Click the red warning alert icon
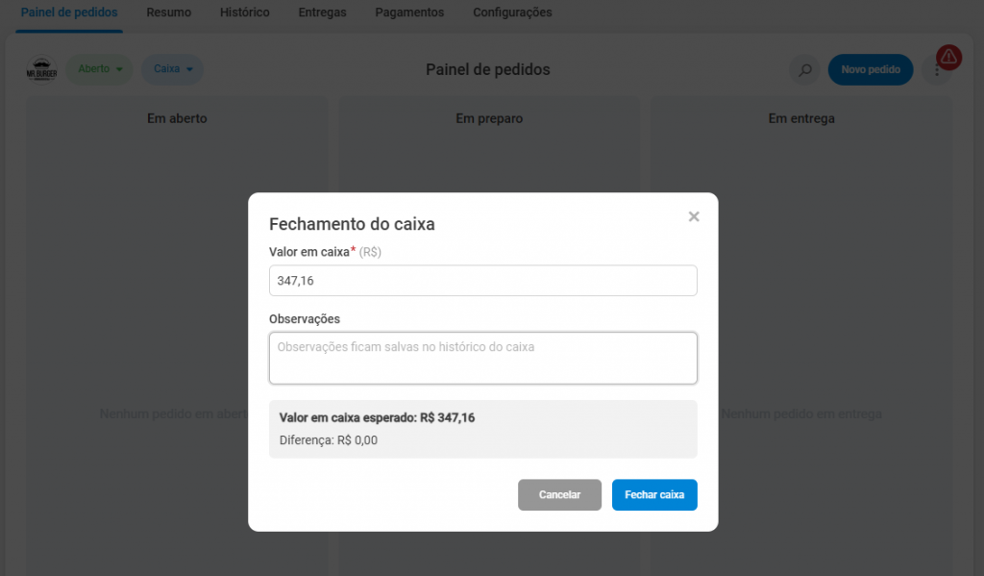This screenshot has height=576, width=984. pos(948,58)
